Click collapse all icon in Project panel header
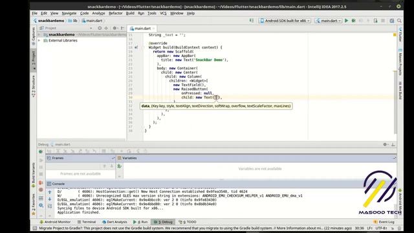Image resolution: width=414 pixels, height=233 pixels. tap(106, 28)
